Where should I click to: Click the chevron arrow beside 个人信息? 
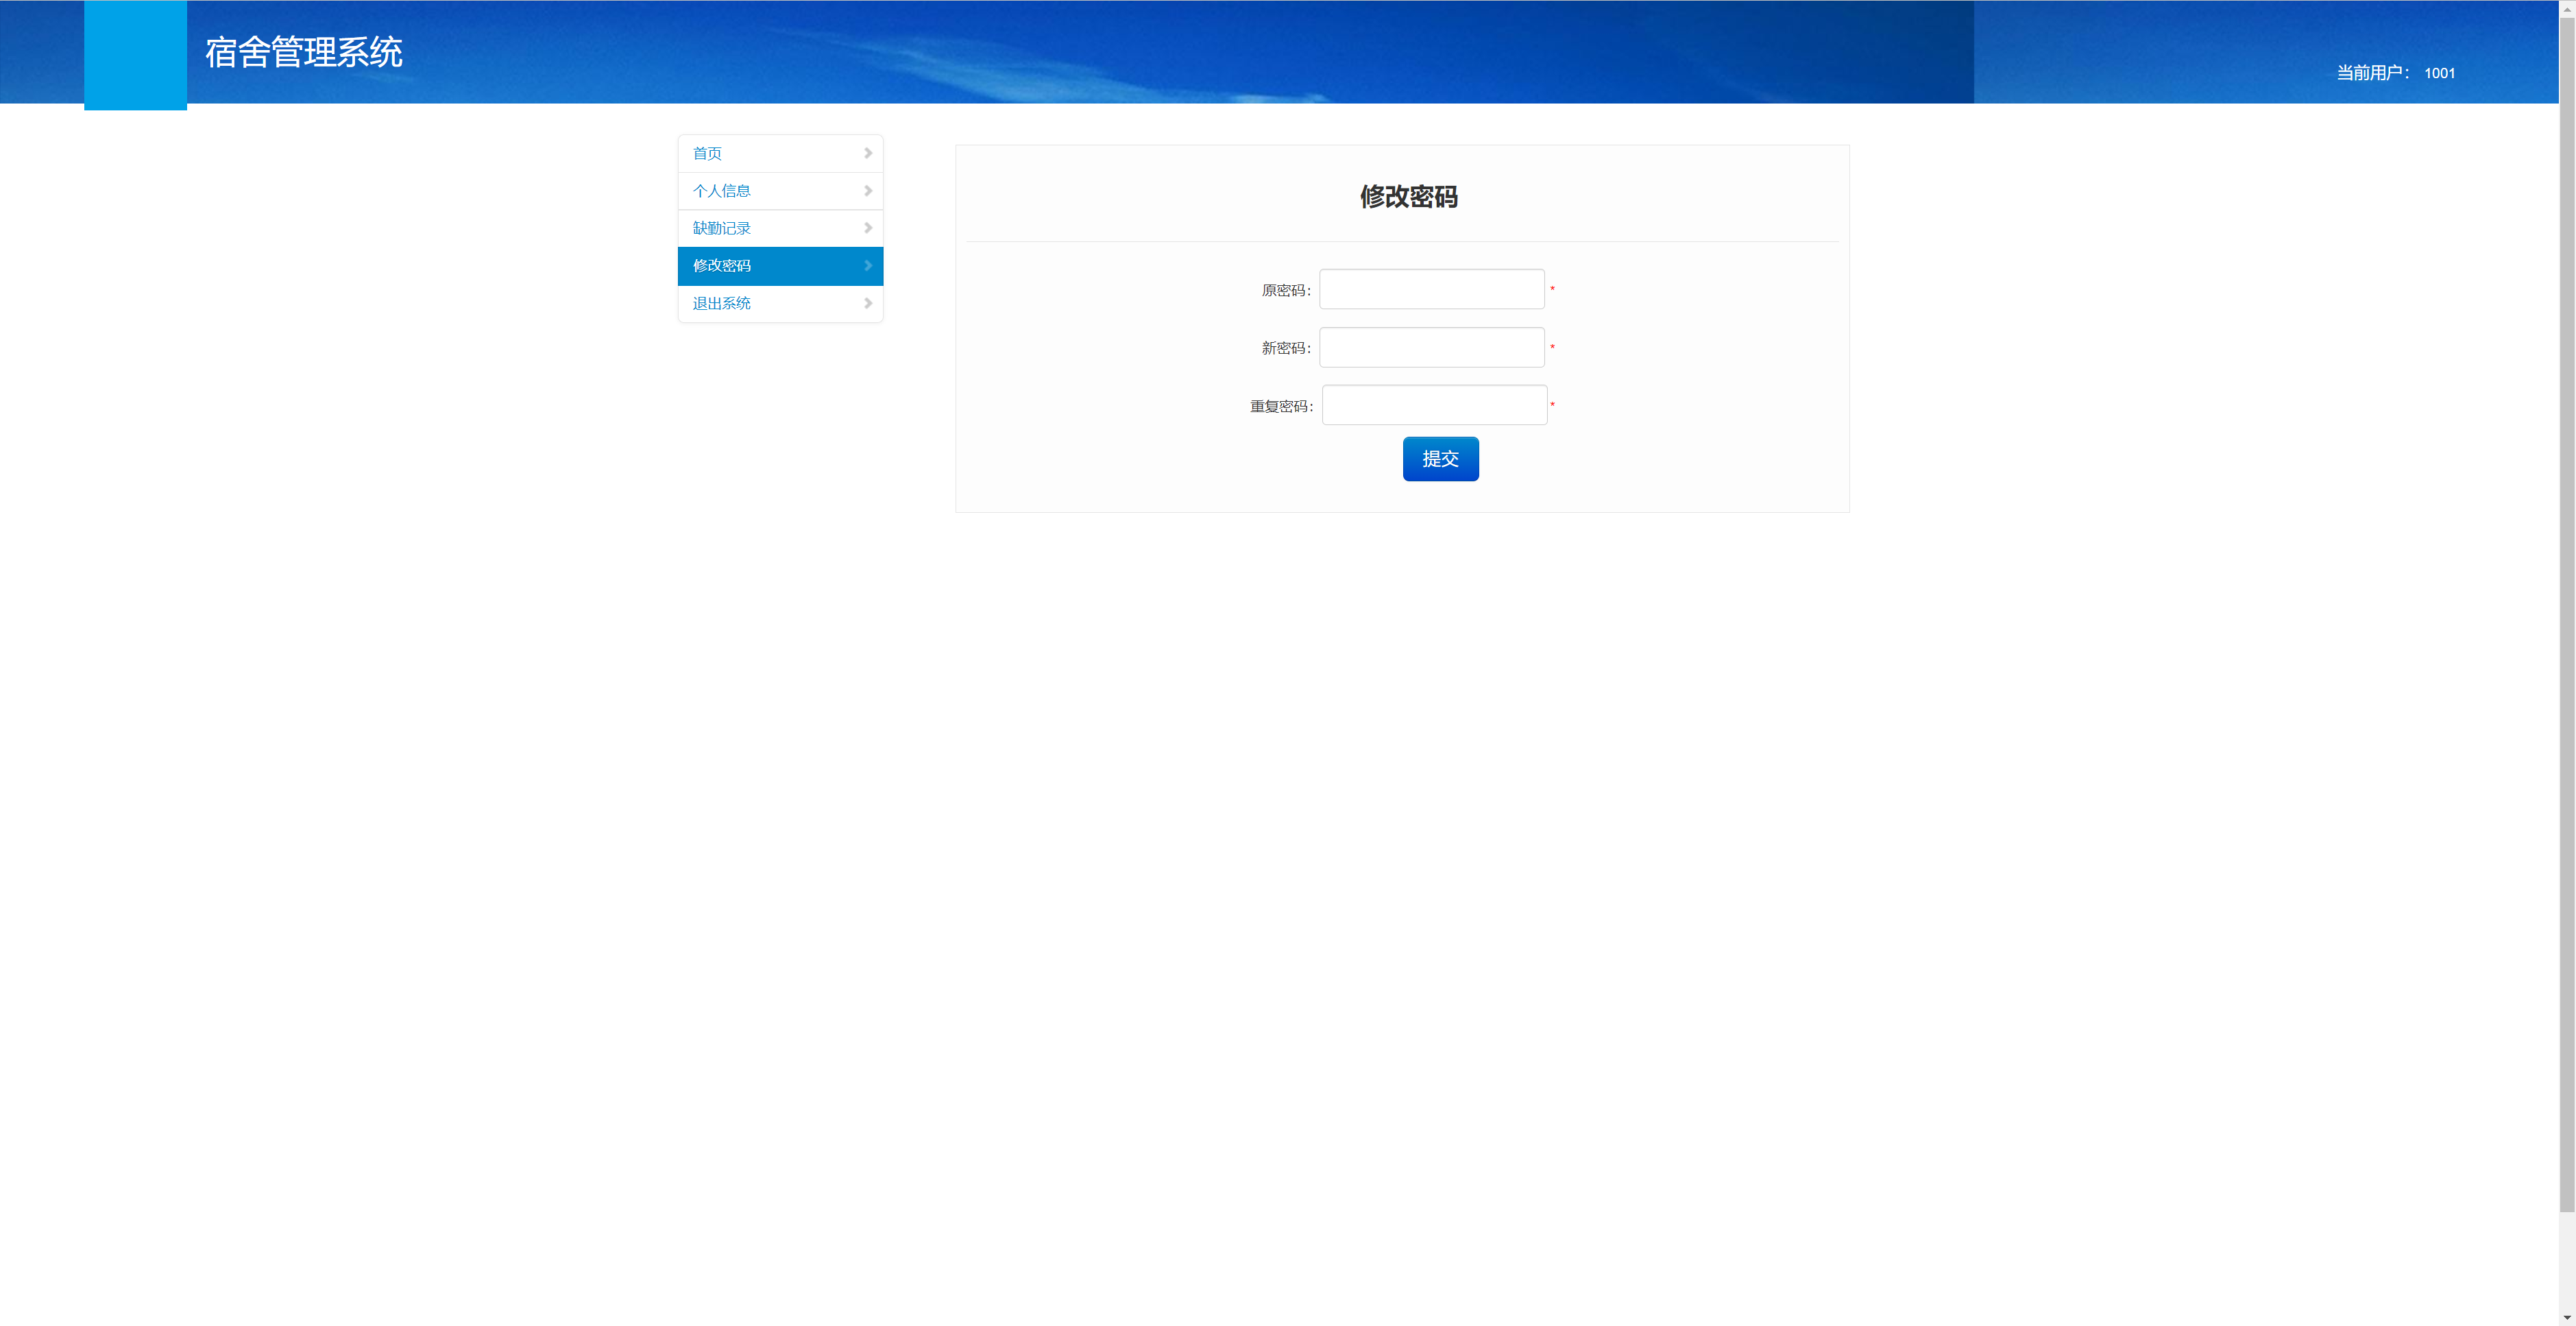tap(867, 191)
